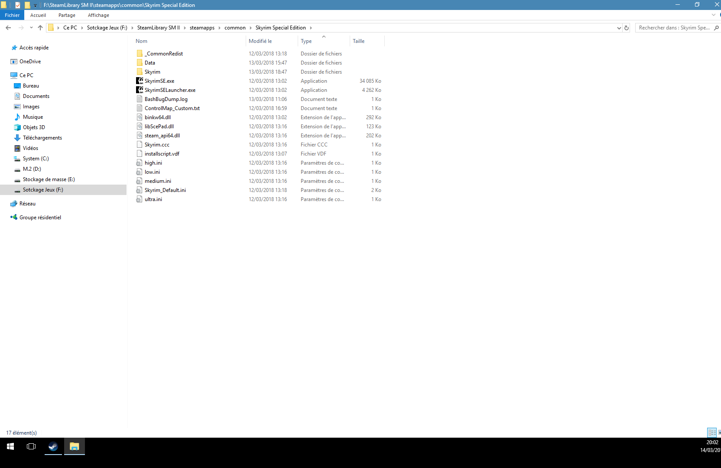The width and height of the screenshot is (721, 468).
Task: Open Groupe résidentiel in navigation pane
Action: [x=40, y=218]
